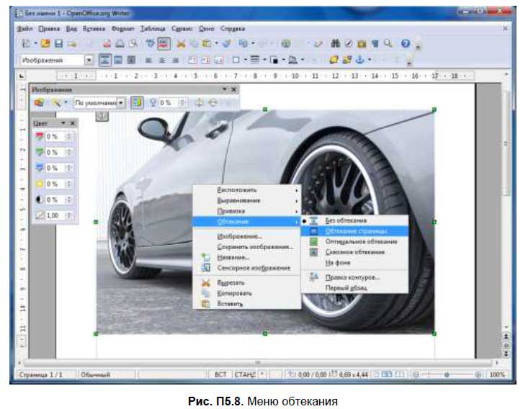Viewport: 523px width, 409px height.
Task: Click the anchor marker above the image
Action: 102,116
